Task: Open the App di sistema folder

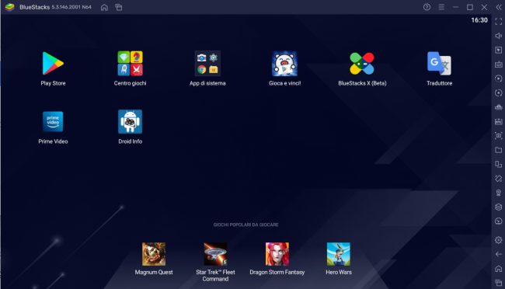Action: 207,64
